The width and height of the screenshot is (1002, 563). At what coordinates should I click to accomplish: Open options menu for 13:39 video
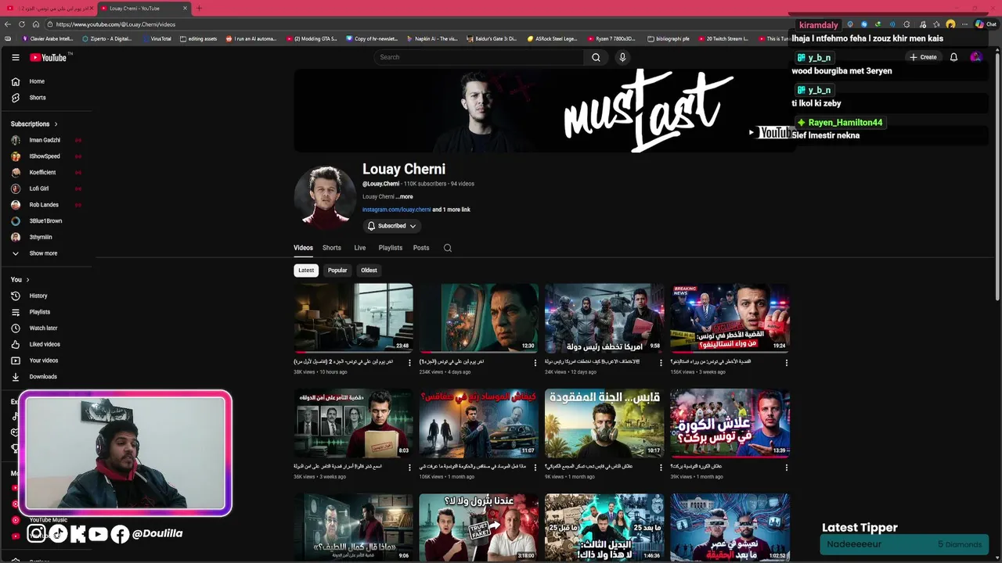pos(786,468)
